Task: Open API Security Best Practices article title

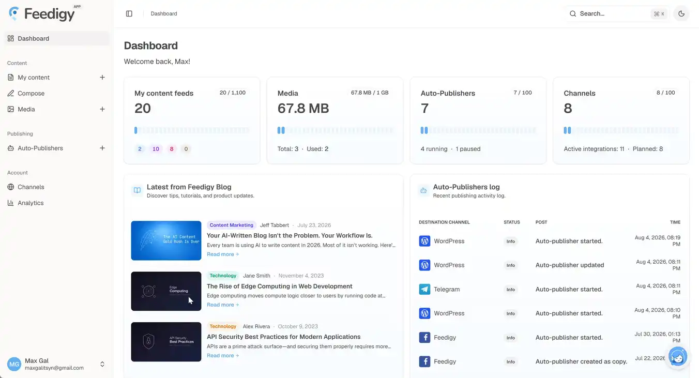Action: click(x=284, y=337)
